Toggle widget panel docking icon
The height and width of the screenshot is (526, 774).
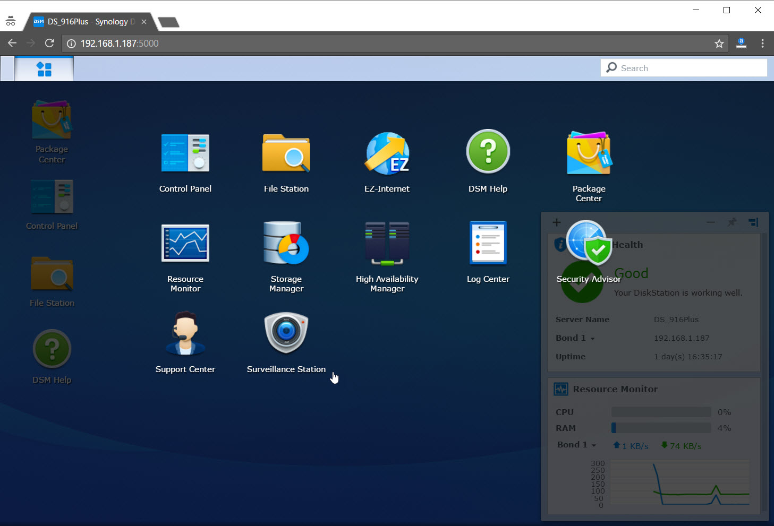click(753, 222)
